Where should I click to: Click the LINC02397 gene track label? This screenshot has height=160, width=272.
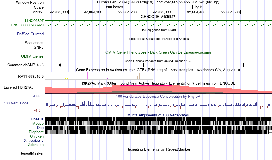pyautogui.click(x=34, y=21)
